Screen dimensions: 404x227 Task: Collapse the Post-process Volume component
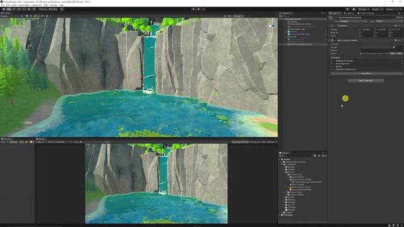click(x=330, y=40)
